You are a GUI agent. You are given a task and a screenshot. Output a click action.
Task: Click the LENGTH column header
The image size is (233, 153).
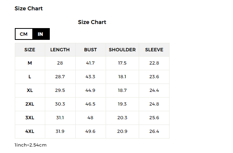[x=60, y=50]
